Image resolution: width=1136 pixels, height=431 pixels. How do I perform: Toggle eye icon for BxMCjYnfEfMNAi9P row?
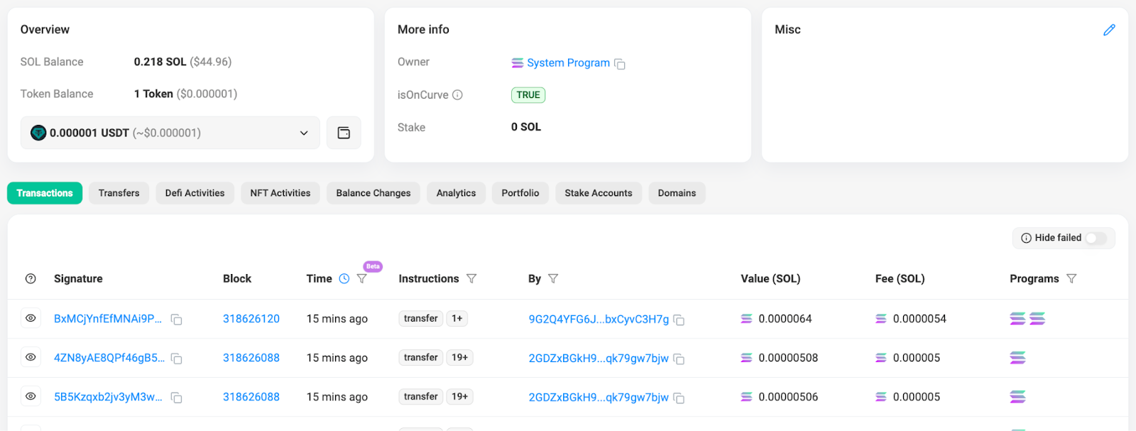point(31,319)
